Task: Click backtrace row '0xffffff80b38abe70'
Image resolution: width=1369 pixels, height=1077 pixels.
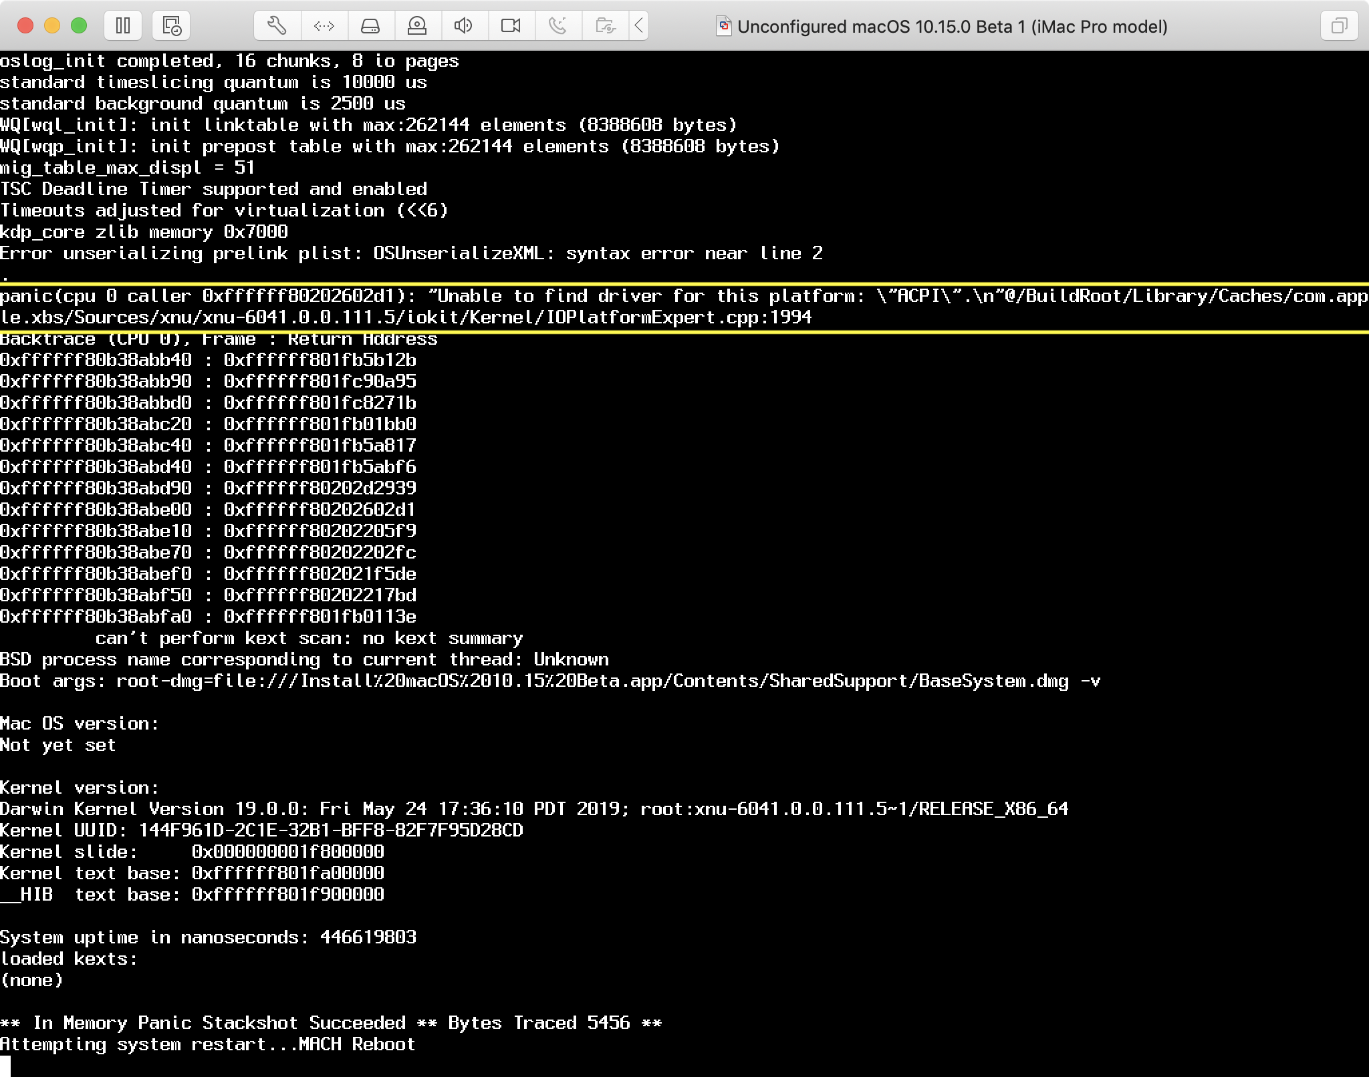Action: (x=208, y=553)
